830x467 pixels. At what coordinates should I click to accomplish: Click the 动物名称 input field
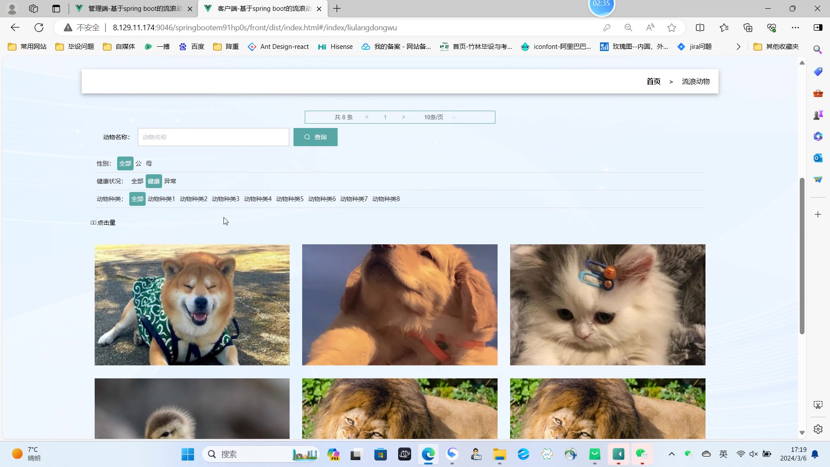[213, 137]
